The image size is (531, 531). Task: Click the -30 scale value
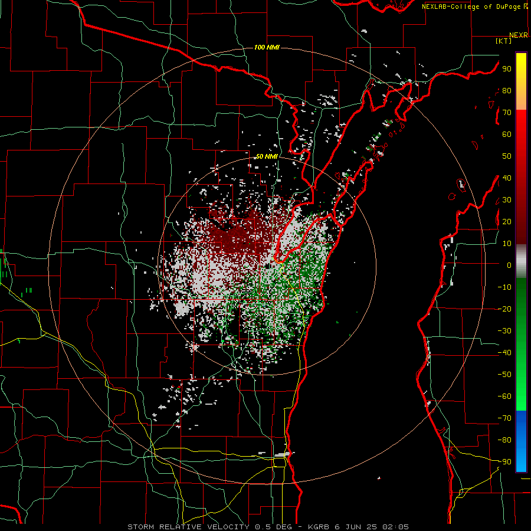click(x=504, y=331)
